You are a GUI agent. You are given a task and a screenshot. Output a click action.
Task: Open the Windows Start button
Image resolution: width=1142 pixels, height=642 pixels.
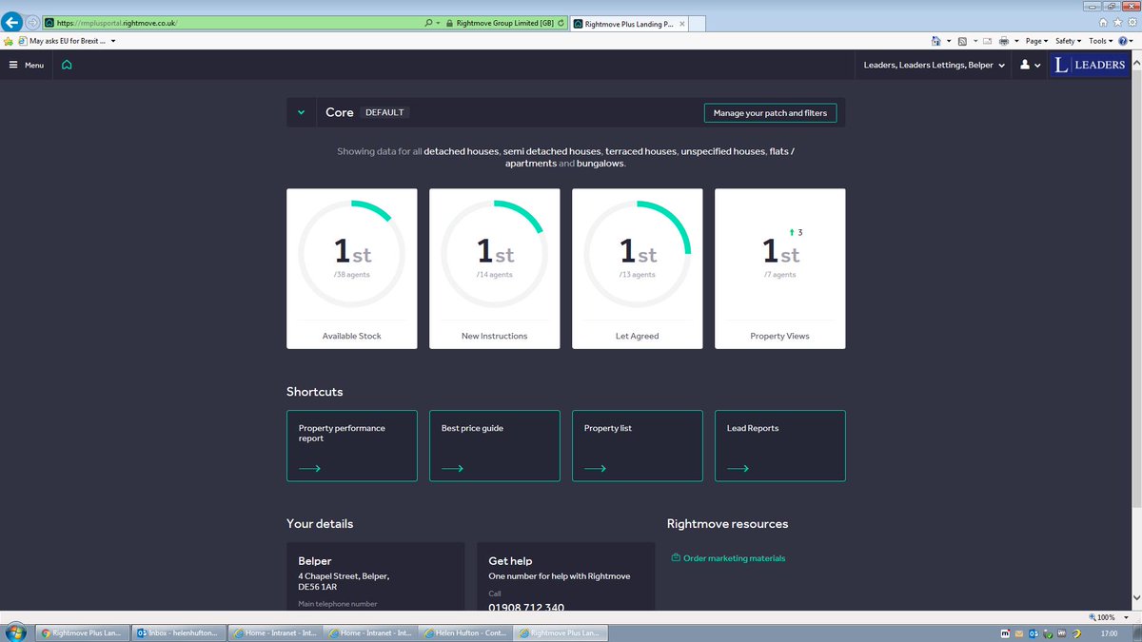(x=15, y=632)
